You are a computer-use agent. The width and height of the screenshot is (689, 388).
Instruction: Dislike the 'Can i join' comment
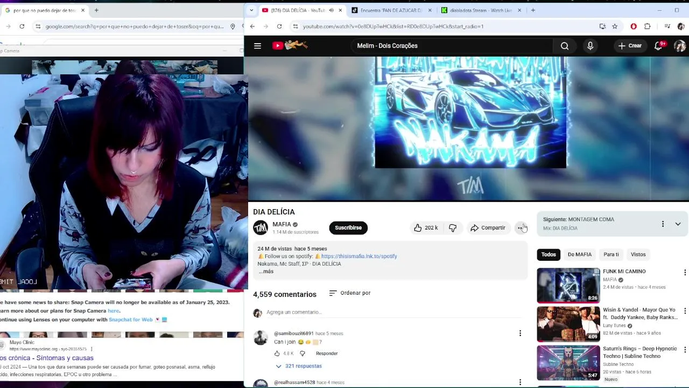tap(302, 354)
